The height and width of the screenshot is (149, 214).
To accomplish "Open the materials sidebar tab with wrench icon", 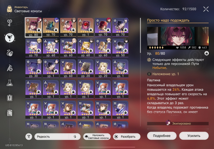I will point(10,68).
